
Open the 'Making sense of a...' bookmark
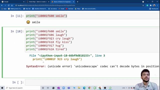15,9
